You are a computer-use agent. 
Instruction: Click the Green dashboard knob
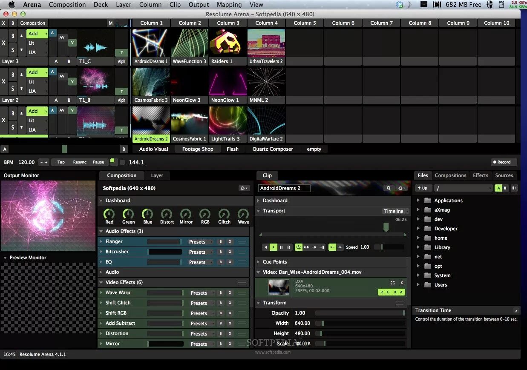(x=128, y=214)
